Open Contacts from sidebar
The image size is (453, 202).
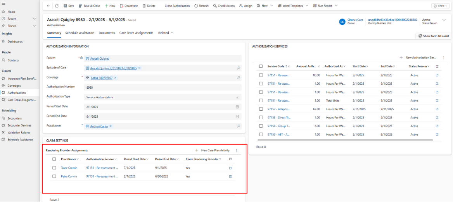(x=13, y=60)
